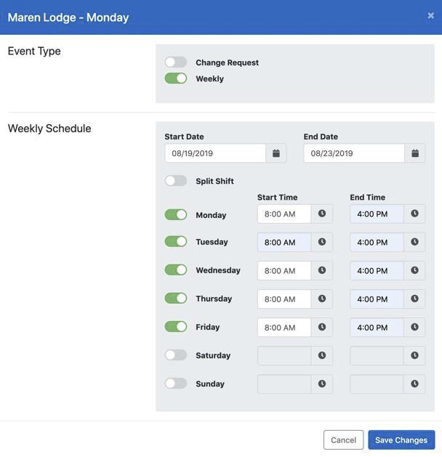The image size is (442, 457).
Task: Enable the Saturday schedule toggle
Action: click(x=176, y=355)
